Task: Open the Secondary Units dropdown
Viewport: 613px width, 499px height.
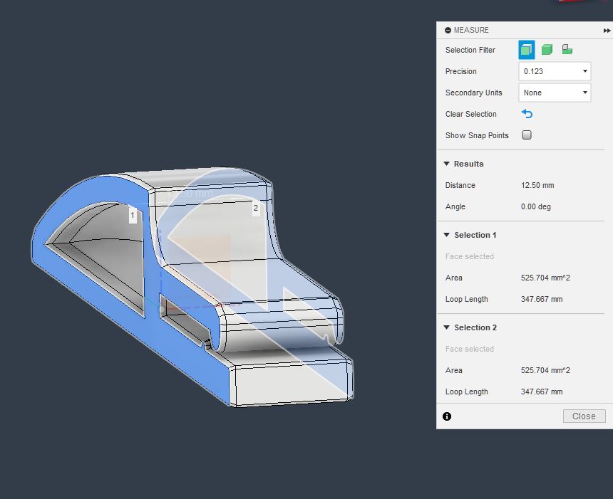Action: (x=555, y=93)
